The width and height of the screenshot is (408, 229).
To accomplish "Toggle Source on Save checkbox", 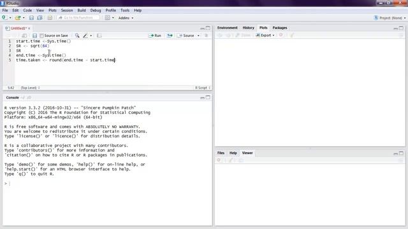I will [41, 36].
